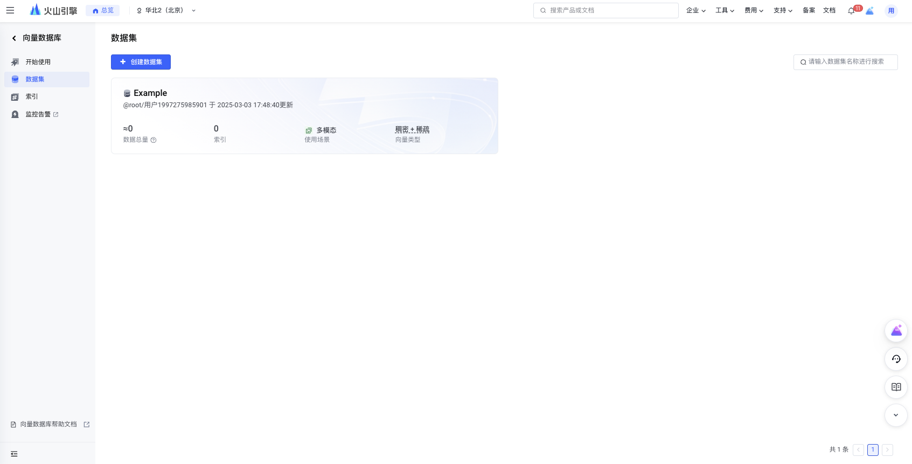Viewport: 912px width, 464px height.
Task: Open 索引 in the sidebar
Action: [x=47, y=97]
